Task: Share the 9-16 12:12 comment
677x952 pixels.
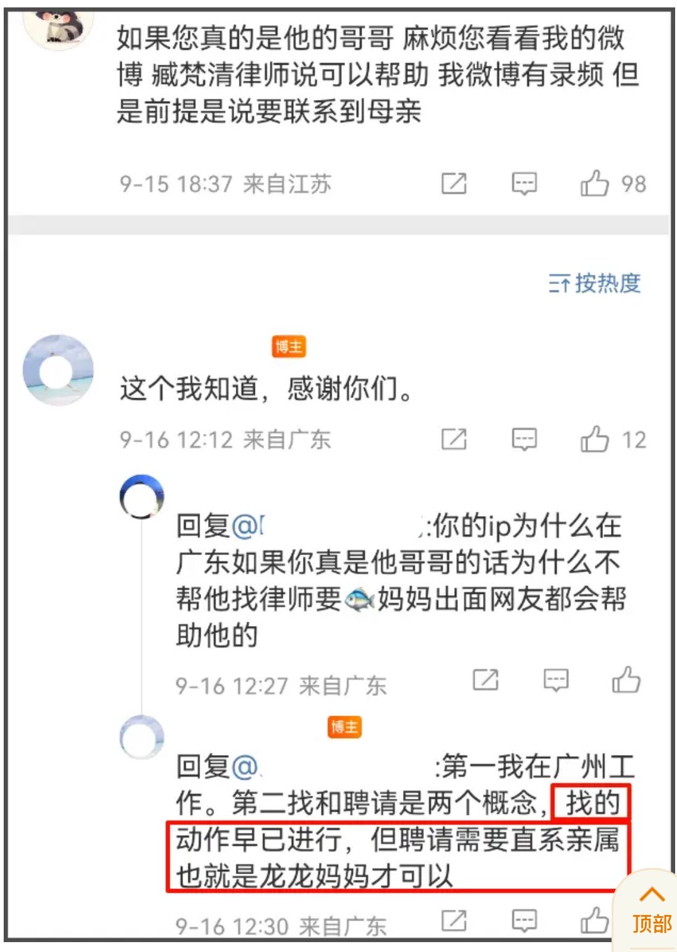Action: point(454,439)
